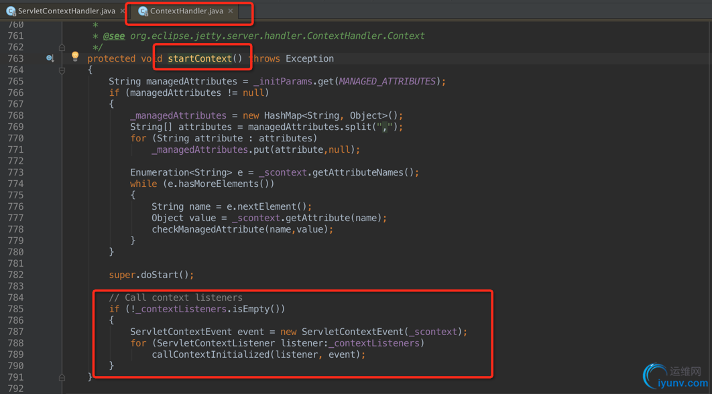Open the yellow intention light bulb on line 763
Viewport: 712px width, 394px height.
pos(75,56)
